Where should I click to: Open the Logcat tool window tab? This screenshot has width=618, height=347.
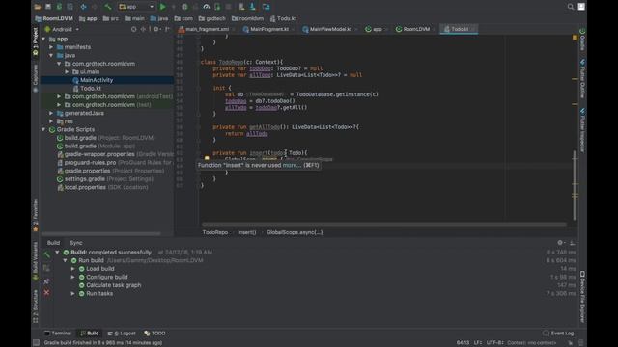click(x=122, y=334)
